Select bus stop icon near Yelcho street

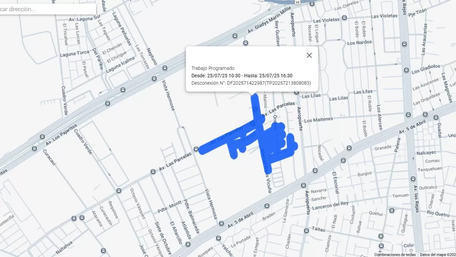pos(219,238)
